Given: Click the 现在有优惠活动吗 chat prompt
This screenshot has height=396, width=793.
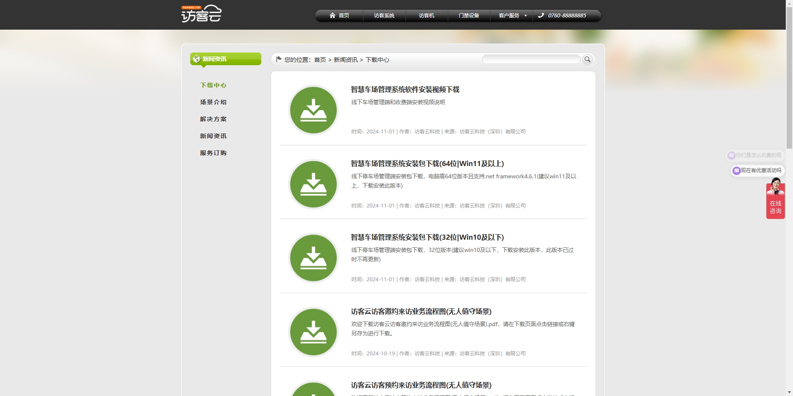Looking at the screenshot, I should click(x=761, y=170).
